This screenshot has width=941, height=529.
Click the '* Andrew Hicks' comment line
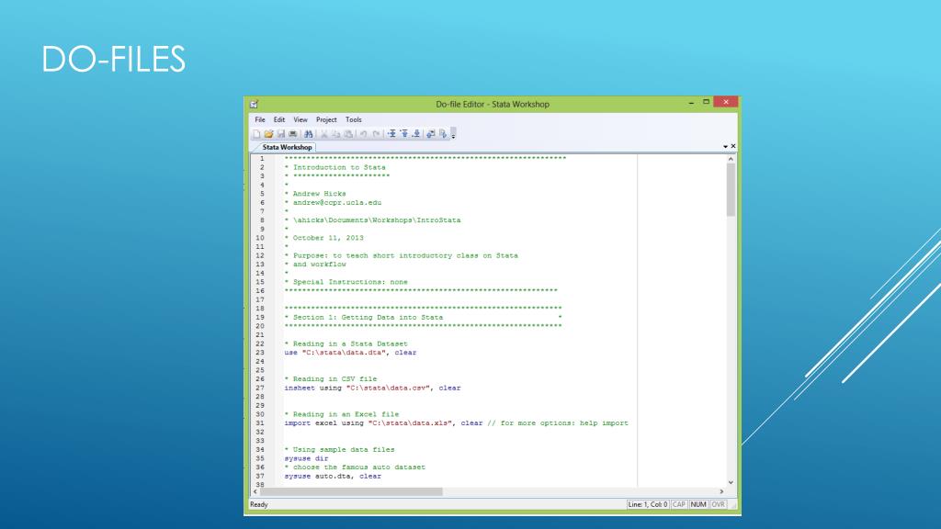pos(315,194)
